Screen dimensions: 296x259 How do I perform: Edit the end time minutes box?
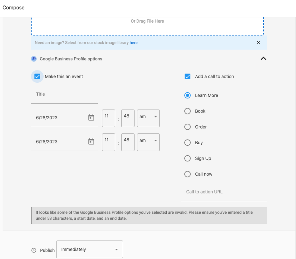[x=128, y=142]
